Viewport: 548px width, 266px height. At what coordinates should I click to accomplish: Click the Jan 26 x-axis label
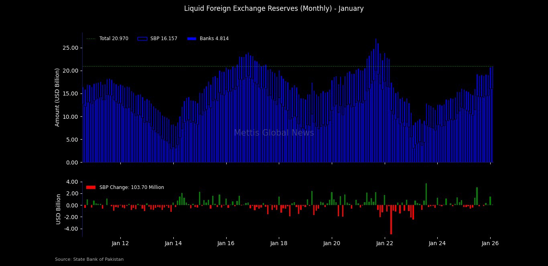(490, 243)
